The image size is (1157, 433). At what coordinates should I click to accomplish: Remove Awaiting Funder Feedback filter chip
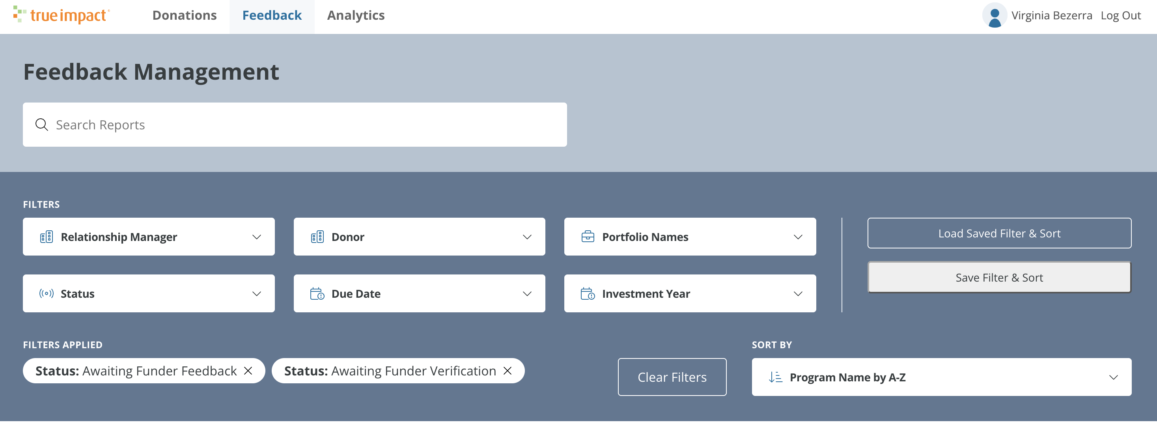coord(248,371)
